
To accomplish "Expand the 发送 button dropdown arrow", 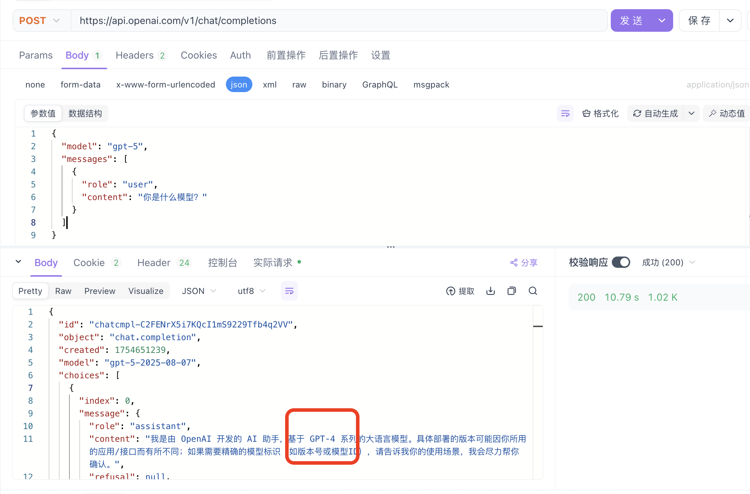I will [x=662, y=21].
